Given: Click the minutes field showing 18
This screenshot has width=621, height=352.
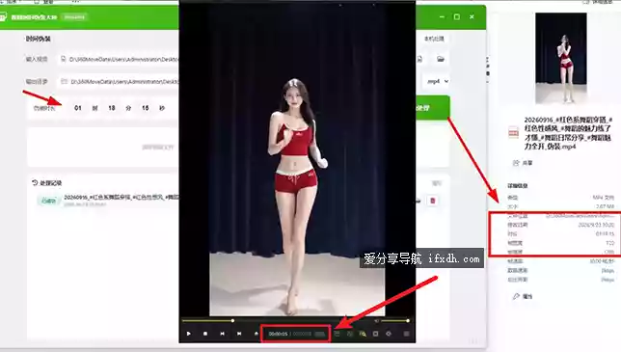Looking at the screenshot, I should (x=112, y=108).
